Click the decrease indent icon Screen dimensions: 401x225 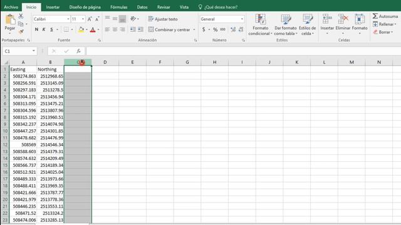point(133,29)
